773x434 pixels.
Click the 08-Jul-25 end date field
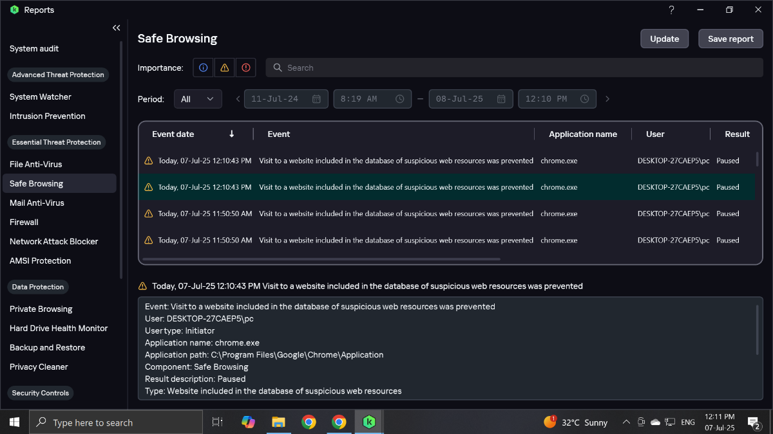click(471, 99)
